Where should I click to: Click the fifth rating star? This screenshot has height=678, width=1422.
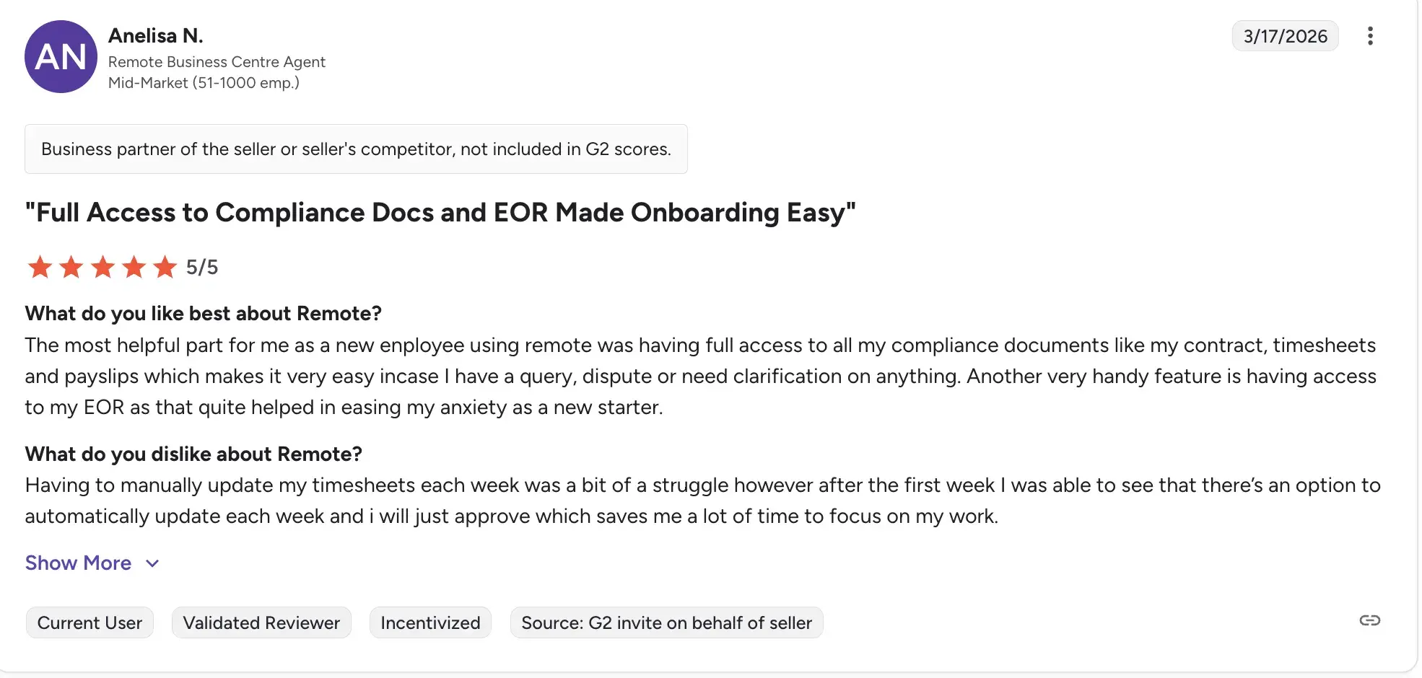(165, 268)
